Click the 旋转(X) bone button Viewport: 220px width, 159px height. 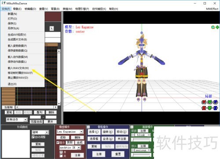(x=108, y=132)
